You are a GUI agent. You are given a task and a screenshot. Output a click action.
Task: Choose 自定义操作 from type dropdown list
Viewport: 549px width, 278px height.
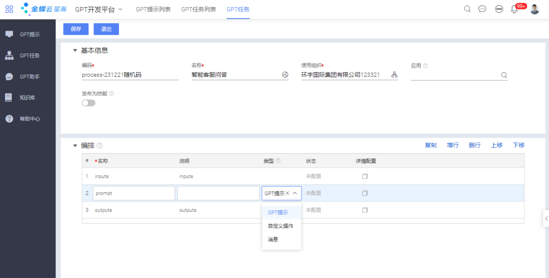tap(282, 226)
